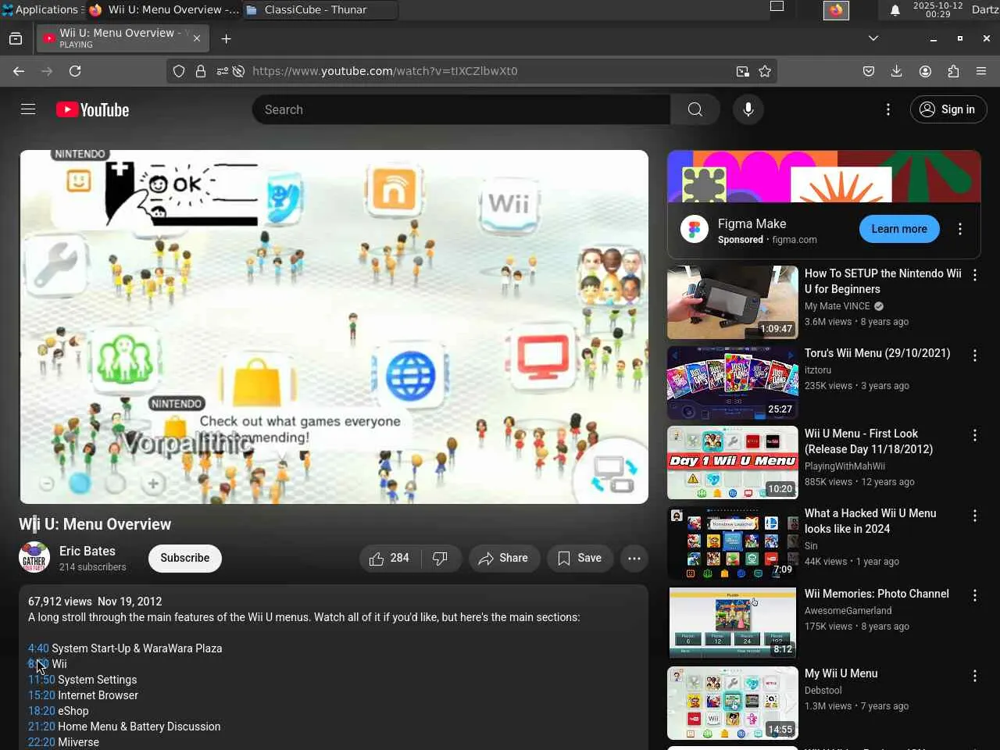This screenshot has width=1000, height=750.
Task: Open Firefox extensions panel
Action: pyautogui.click(x=953, y=71)
